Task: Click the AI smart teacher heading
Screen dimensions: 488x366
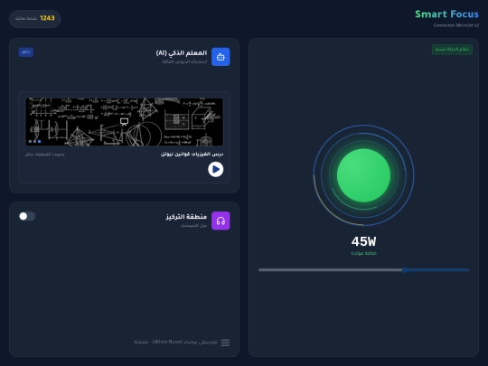Action: (x=182, y=53)
